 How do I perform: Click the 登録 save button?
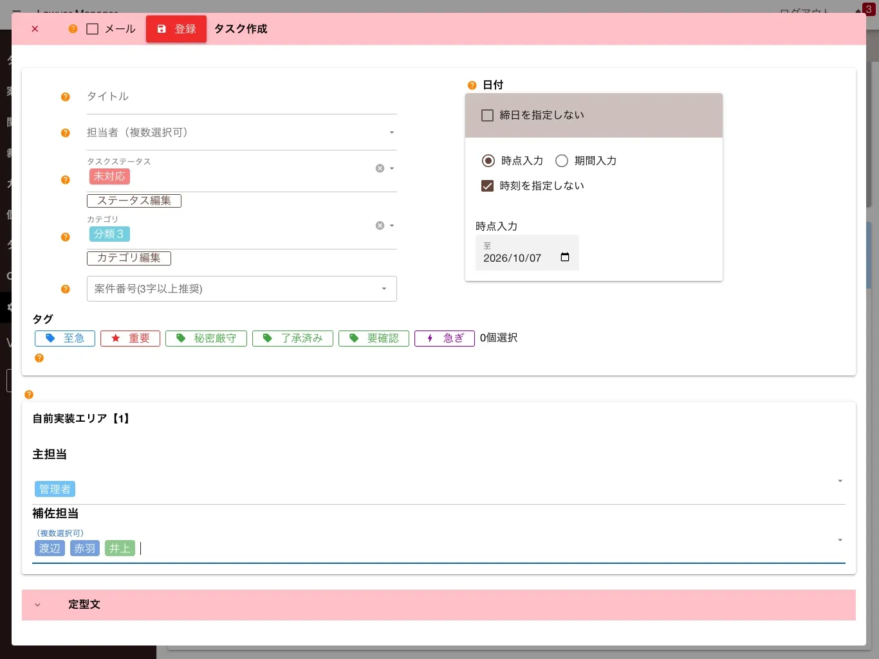[x=176, y=29]
